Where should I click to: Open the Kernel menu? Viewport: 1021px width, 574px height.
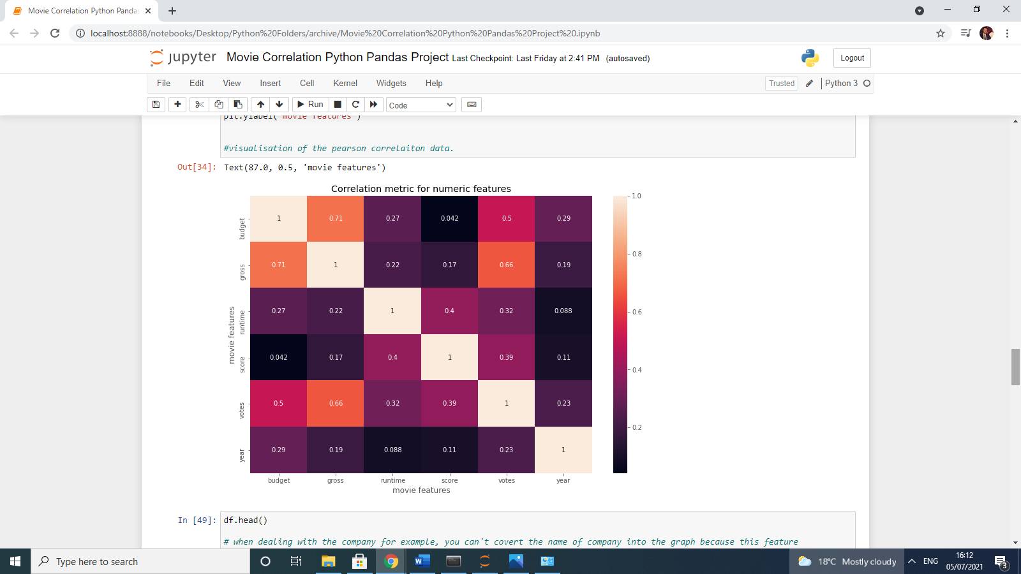click(x=345, y=83)
